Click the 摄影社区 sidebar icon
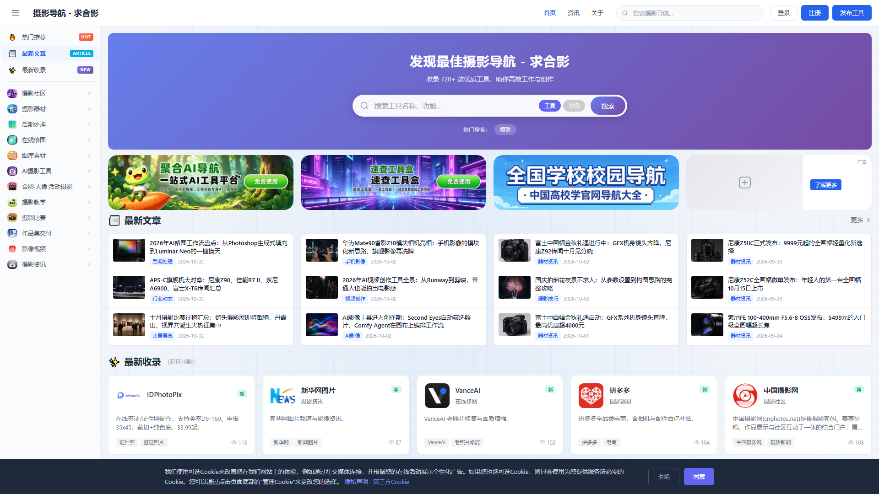 point(12,93)
